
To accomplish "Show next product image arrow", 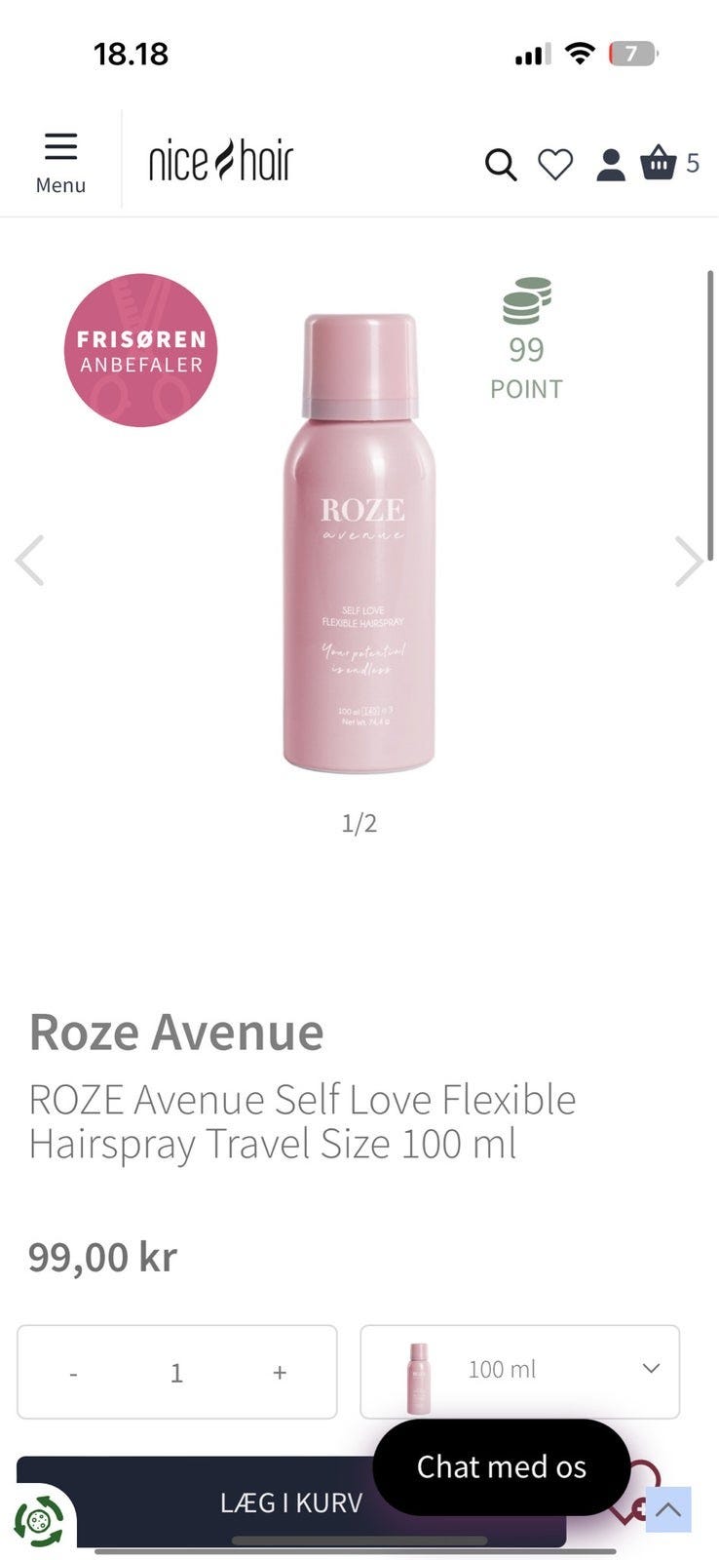I will 689,561.
